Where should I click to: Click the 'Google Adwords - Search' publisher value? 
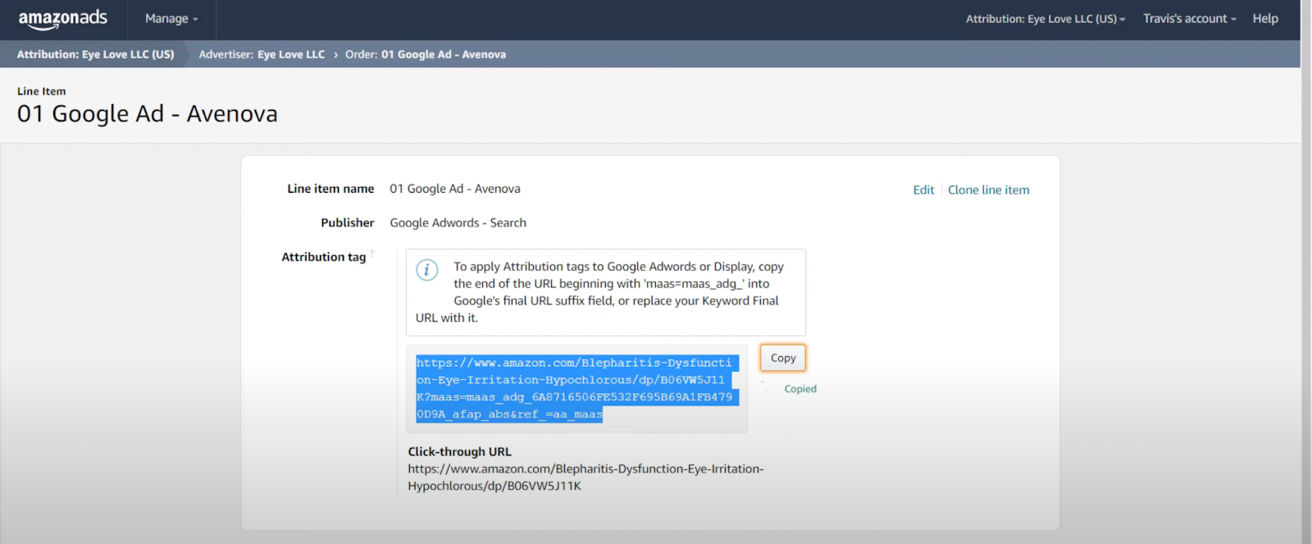[x=458, y=223]
